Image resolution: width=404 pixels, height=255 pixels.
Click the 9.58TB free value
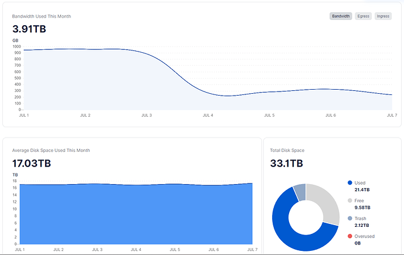[362, 208]
